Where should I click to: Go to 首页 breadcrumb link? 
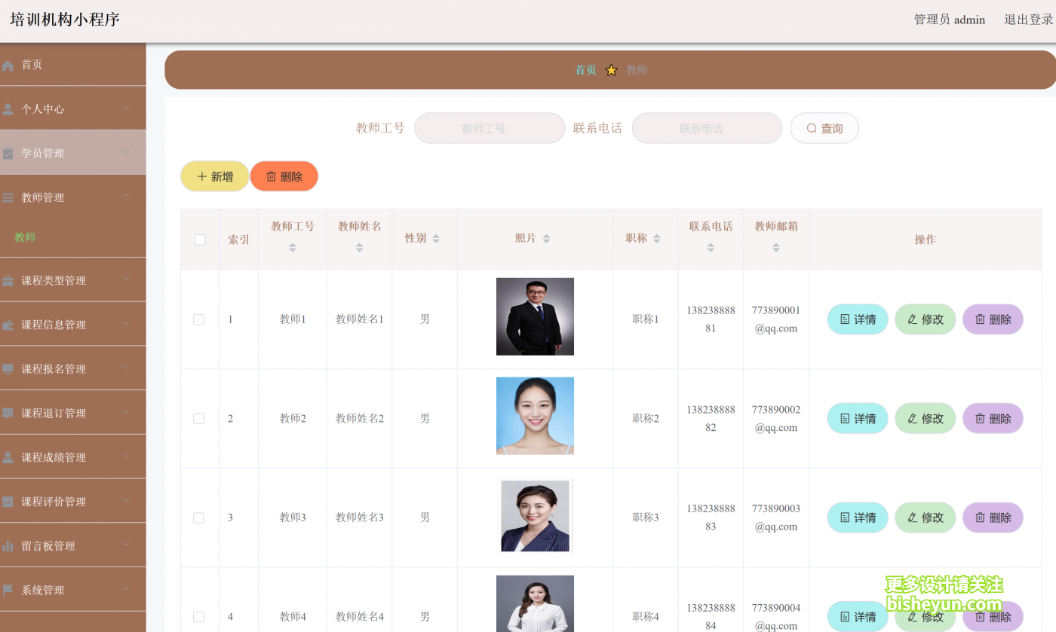pyautogui.click(x=586, y=70)
